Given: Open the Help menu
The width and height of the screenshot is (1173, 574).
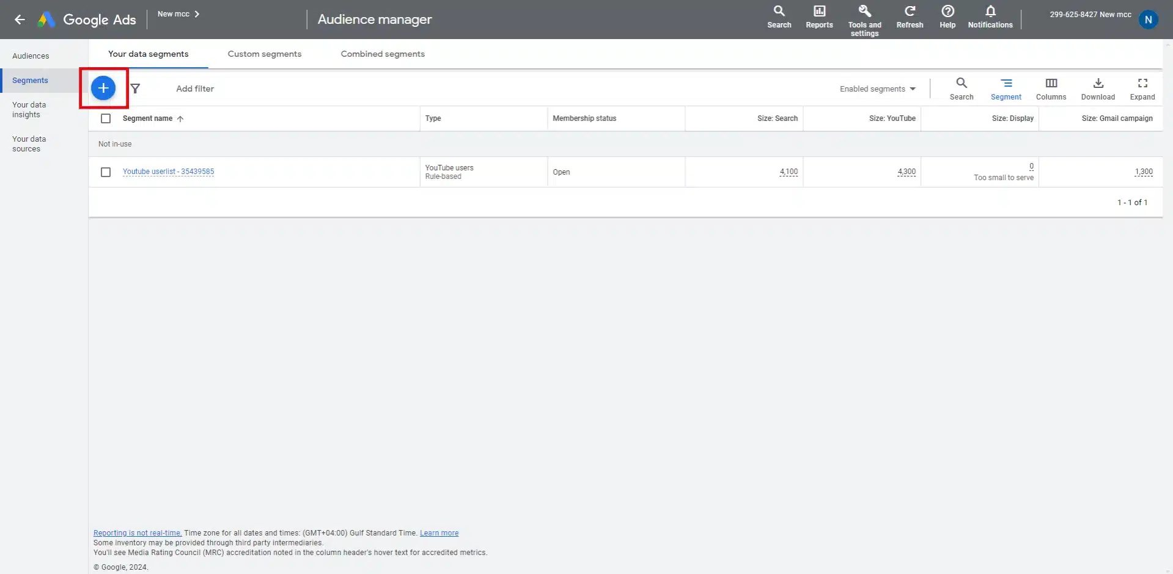Looking at the screenshot, I should 947,17.
